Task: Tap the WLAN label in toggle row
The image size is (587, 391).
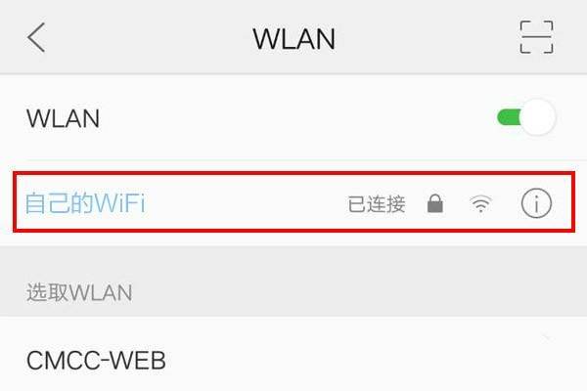Action: (x=63, y=118)
